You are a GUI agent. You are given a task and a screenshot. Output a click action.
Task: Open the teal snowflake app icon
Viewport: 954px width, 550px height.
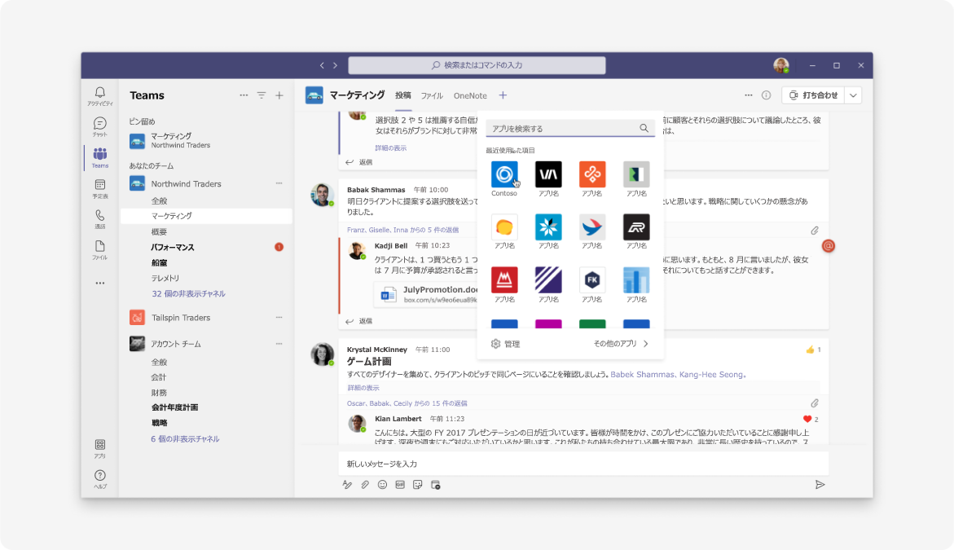548,227
